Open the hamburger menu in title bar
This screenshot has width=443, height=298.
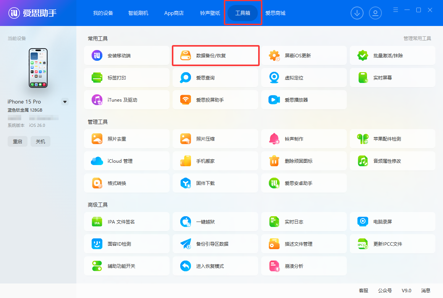tap(396, 10)
